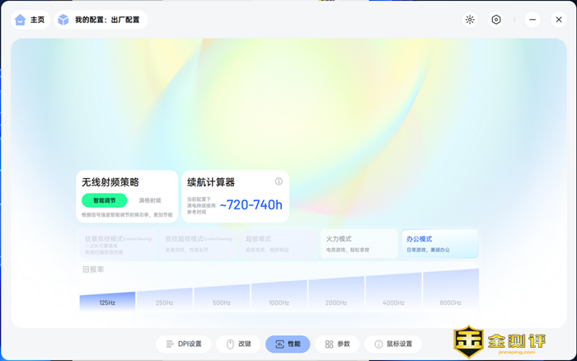The image size is (577, 361).
Task: Open 我的配置 profile cube icon
Action: pyautogui.click(x=63, y=20)
